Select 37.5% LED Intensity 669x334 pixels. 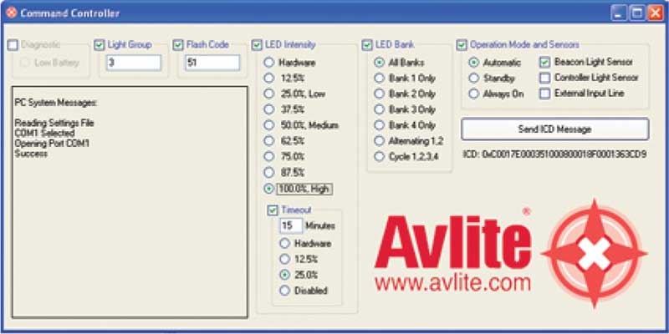(x=268, y=109)
